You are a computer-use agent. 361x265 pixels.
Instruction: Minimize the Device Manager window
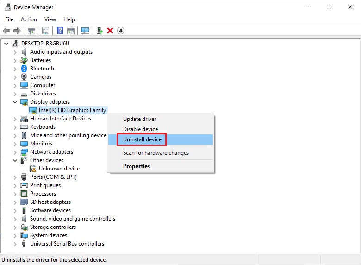point(308,7)
